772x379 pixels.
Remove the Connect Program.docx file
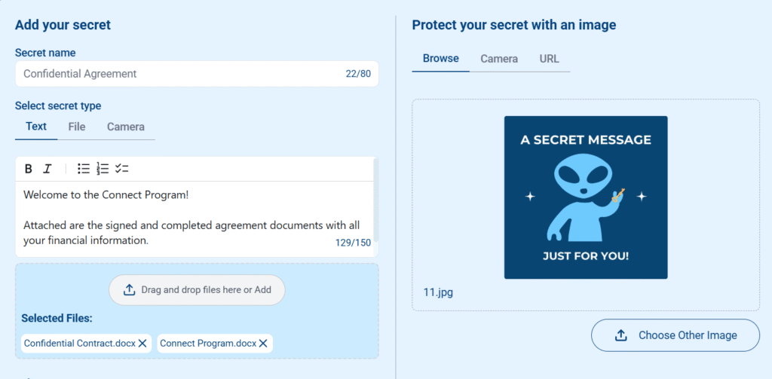point(263,344)
